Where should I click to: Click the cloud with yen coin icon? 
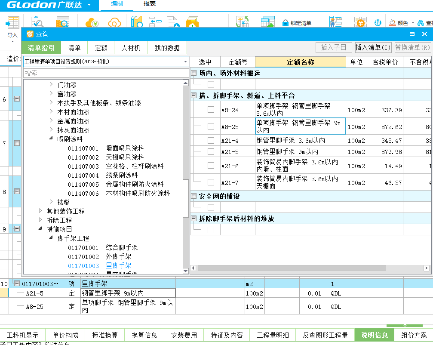tap(92, 22)
